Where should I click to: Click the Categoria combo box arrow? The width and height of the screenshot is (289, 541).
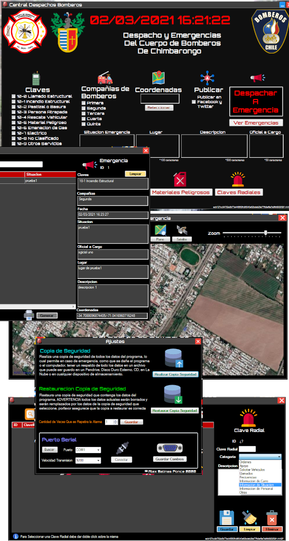[x=279, y=457]
